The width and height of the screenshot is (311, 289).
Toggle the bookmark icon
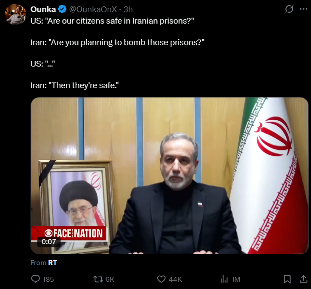[287, 279]
